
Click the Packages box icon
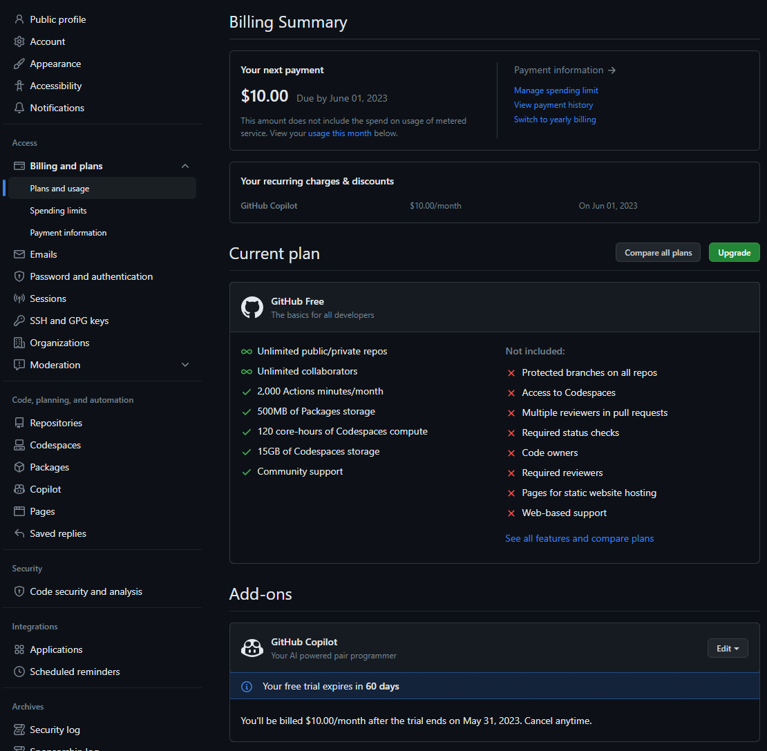tap(19, 467)
